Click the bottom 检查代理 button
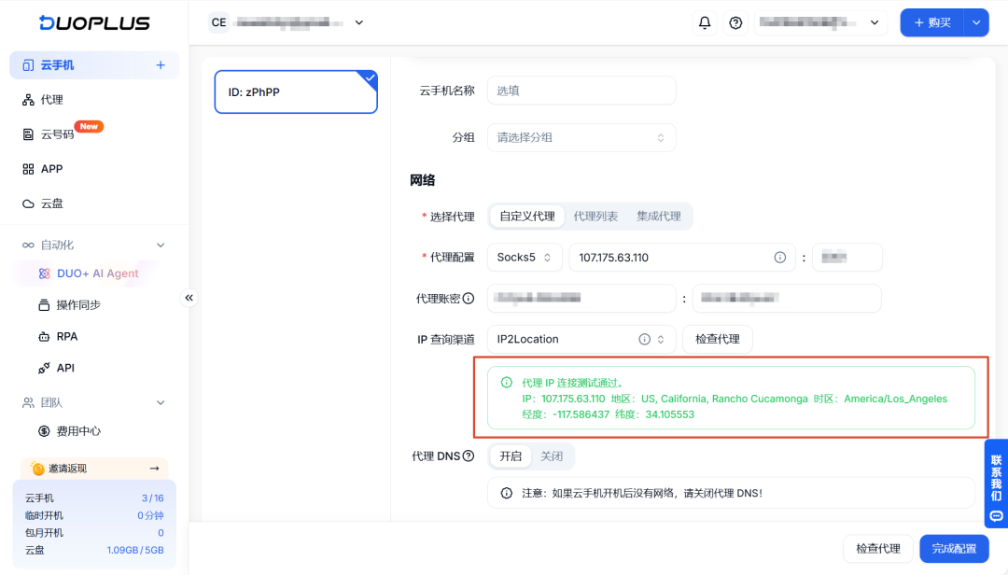 tap(878, 549)
